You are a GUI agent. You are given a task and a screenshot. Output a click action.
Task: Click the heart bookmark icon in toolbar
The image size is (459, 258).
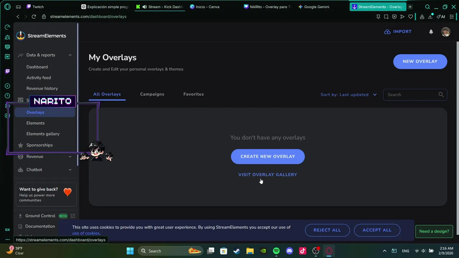(x=411, y=16)
